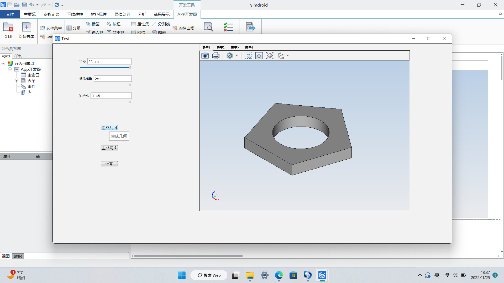Undo the last action
This screenshot has height=283, width=504.
tap(32, 5)
